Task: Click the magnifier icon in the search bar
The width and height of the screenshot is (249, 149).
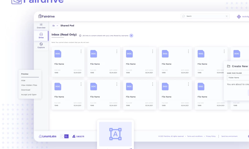Action: click(184, 16)
